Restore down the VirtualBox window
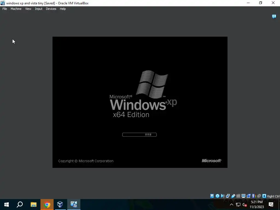The height and width of the screenshot is (210, 280). (261, 3)
